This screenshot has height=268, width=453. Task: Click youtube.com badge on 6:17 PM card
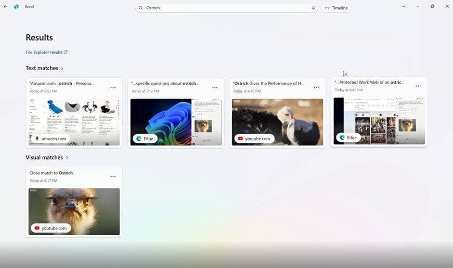51,228
